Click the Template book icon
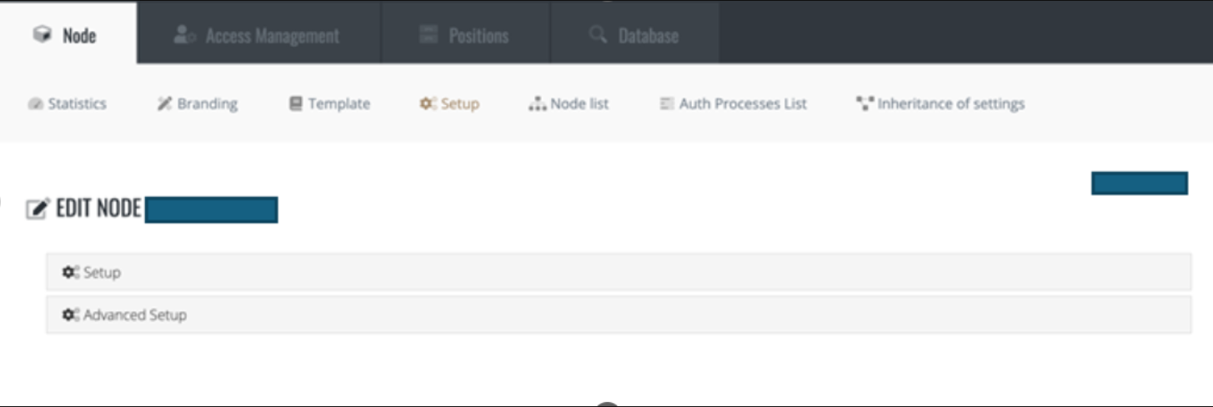The image size is (1213, 407). click(x=296, y=104)
